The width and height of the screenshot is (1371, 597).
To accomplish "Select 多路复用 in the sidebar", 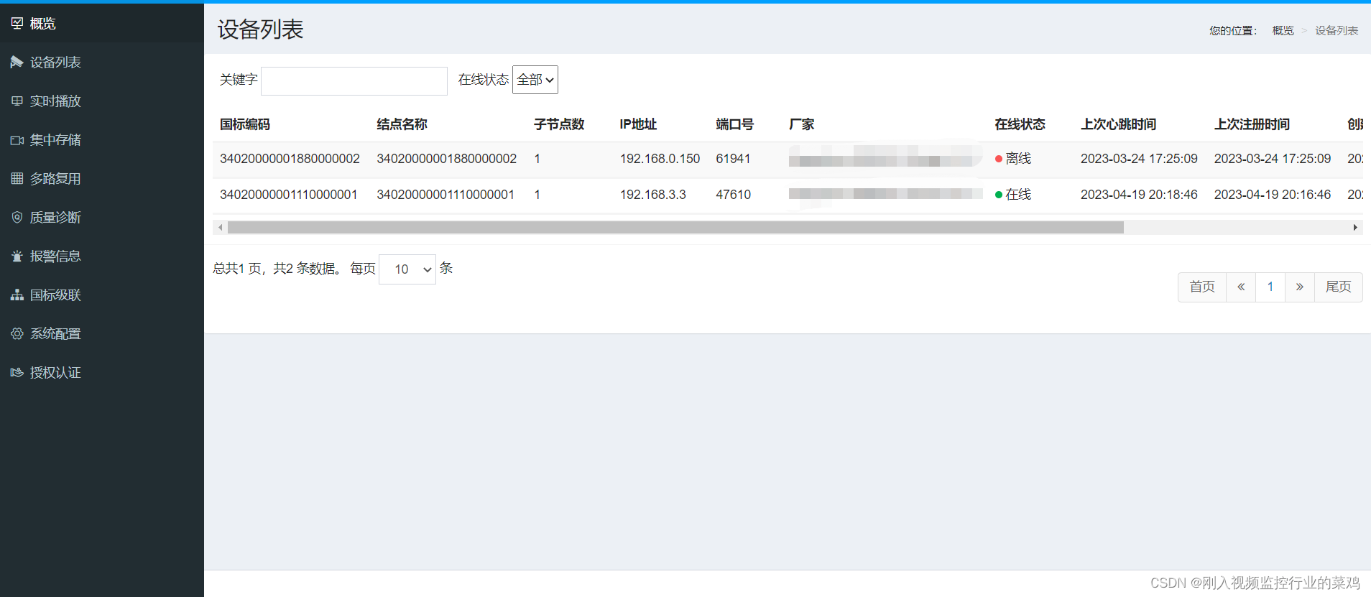I will (x=102, y=179).
